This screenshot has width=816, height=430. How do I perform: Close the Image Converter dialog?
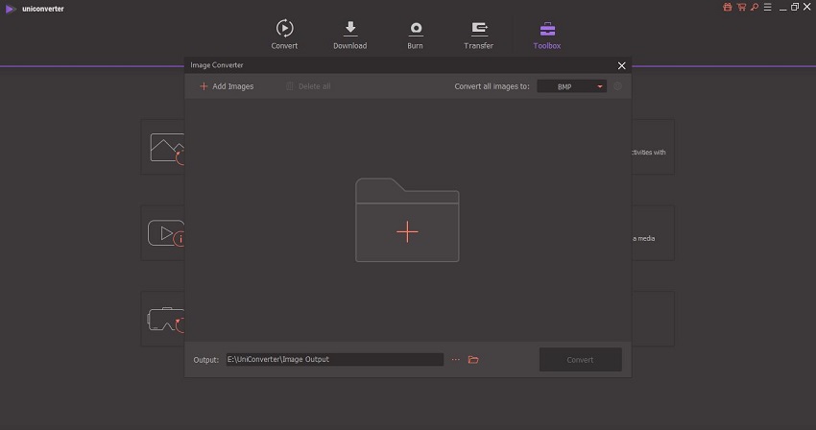pos(621,66)
